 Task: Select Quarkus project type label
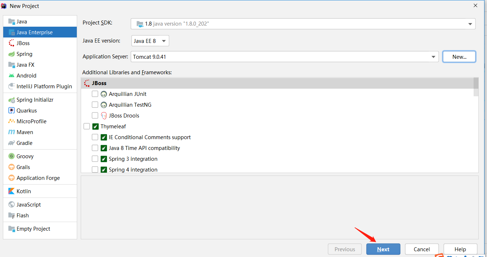click(x=27, y=111)
